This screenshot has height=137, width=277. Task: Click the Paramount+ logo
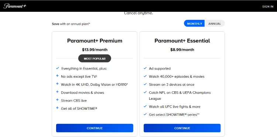[x=15, y=6]
